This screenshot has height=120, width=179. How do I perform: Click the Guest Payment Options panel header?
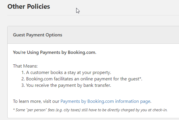38,35
